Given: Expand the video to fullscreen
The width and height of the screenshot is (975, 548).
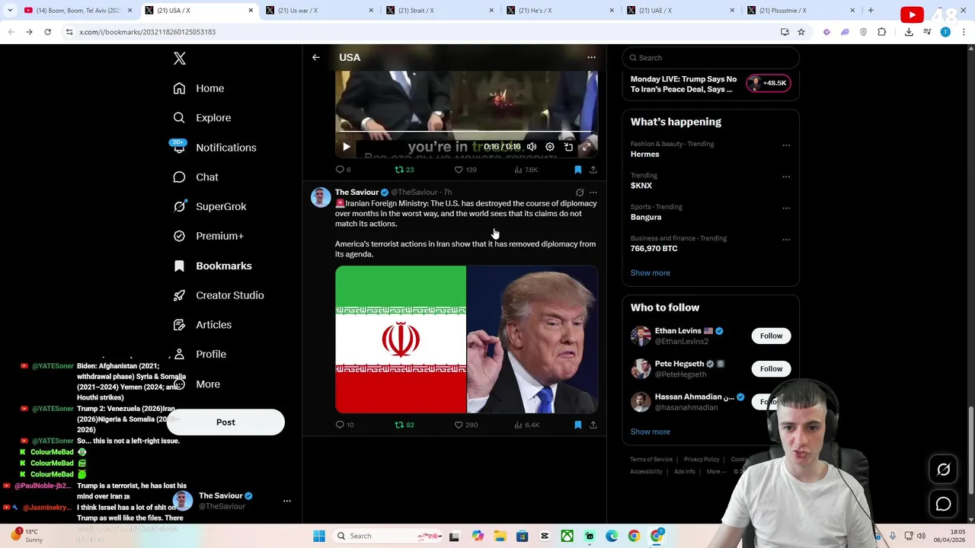Looking at the screenshot, I should click(587, 147).
